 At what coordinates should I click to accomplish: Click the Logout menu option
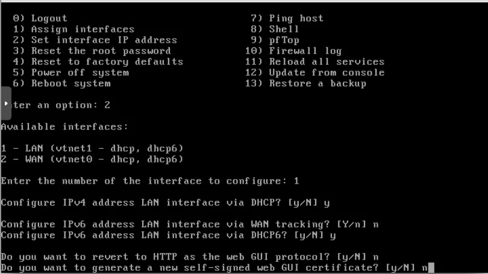tap(49, 19)
